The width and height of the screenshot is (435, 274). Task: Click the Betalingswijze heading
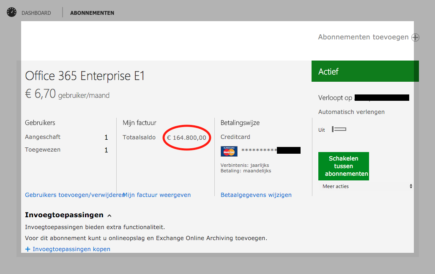pyautogui.click(x=240, y=122)
